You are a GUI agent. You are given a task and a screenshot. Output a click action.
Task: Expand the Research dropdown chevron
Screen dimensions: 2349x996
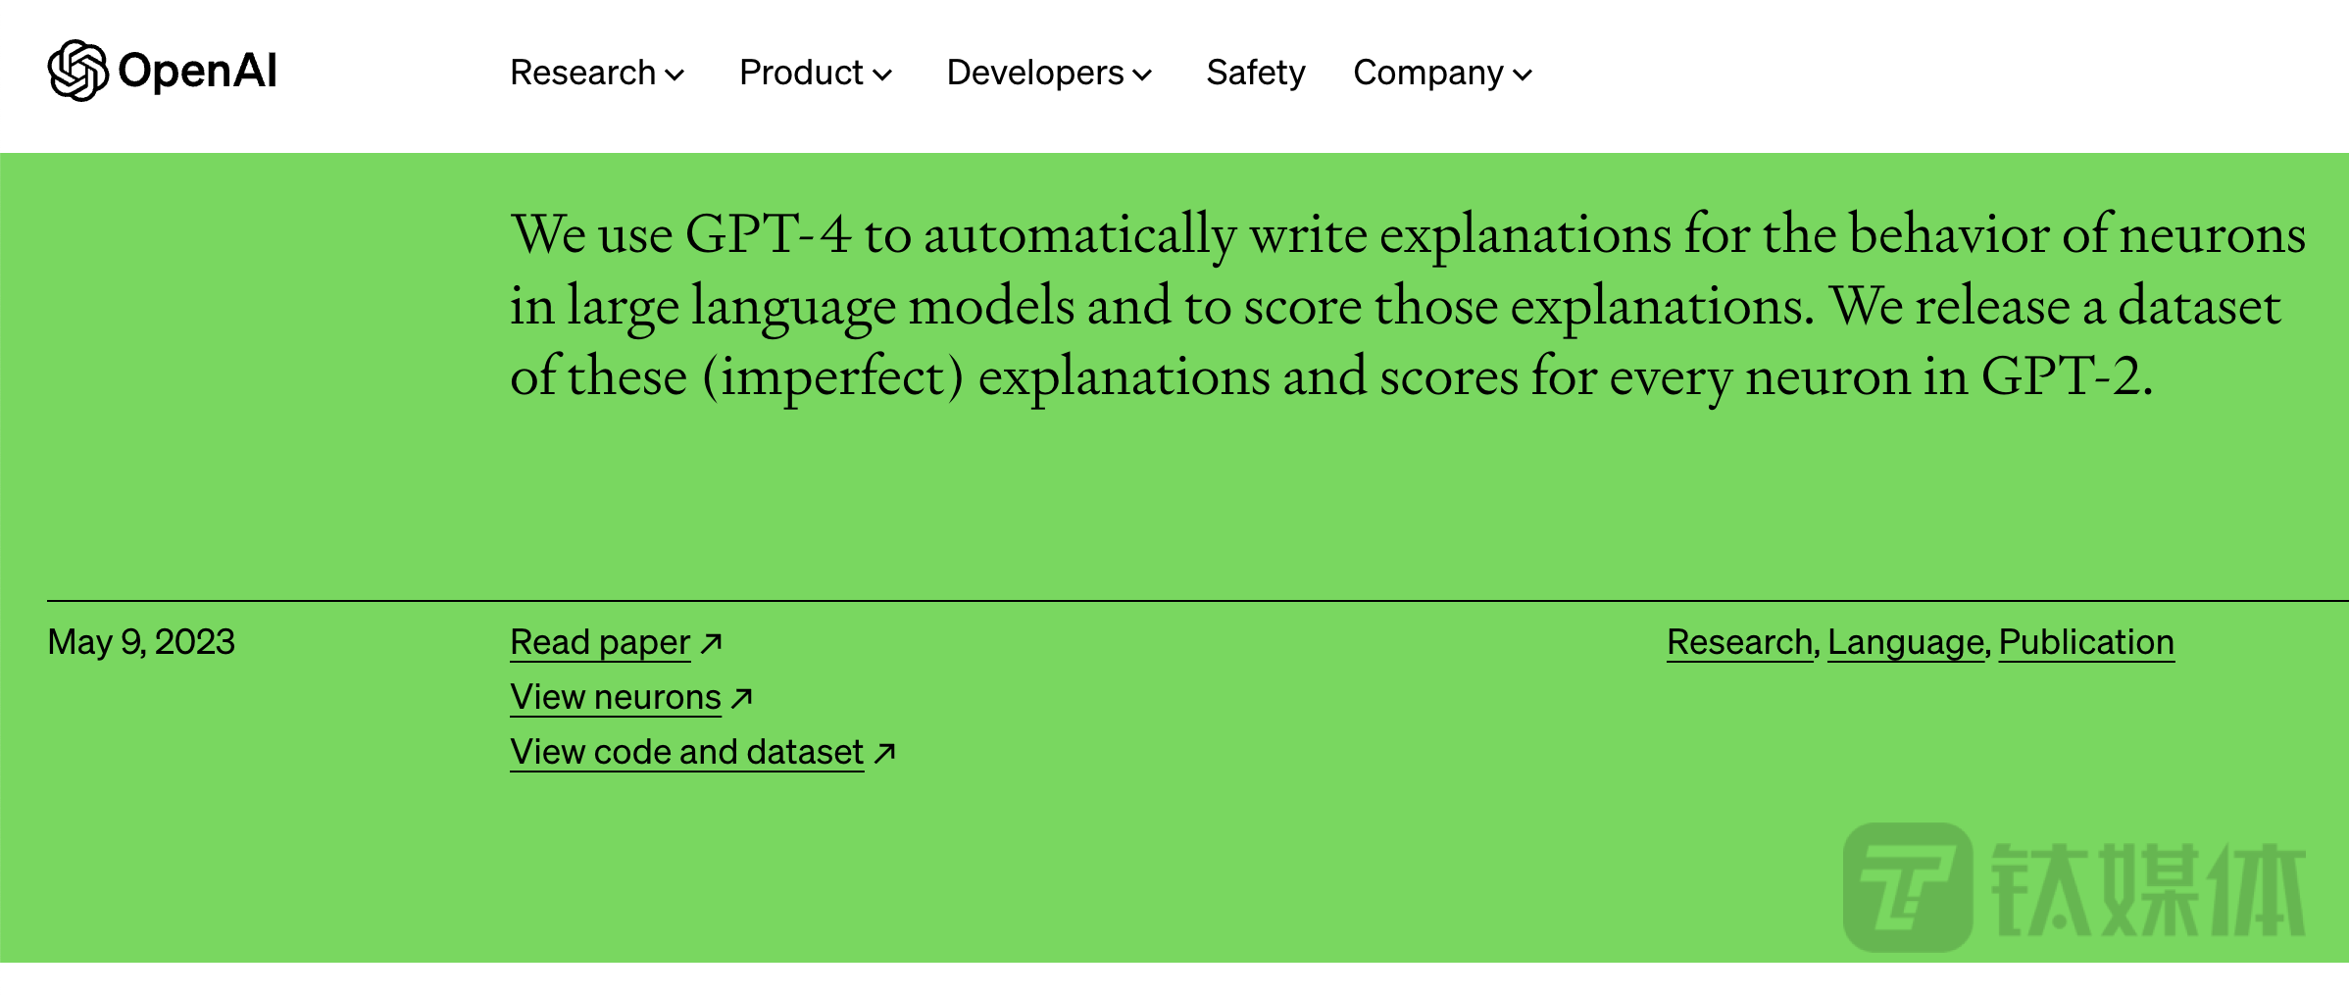(675, 75)
